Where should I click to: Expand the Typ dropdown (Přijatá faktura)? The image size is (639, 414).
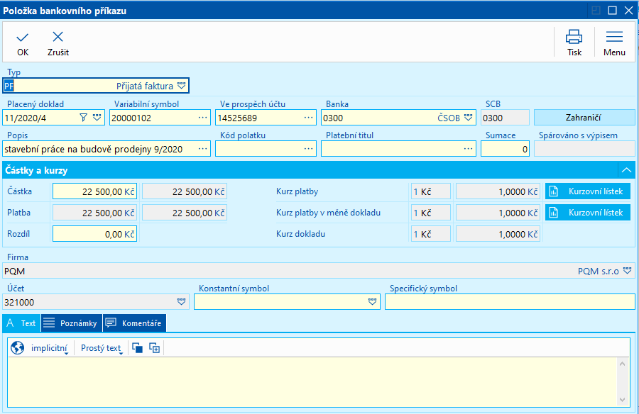[x=182, y=86]
